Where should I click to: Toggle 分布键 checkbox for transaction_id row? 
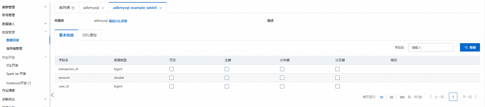pos(282,69)
